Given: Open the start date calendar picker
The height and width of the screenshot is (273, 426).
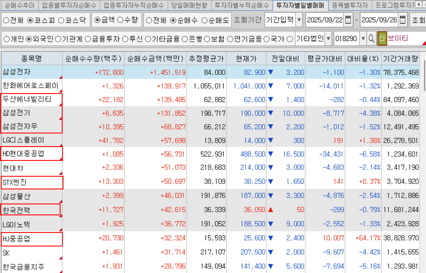Looking at the screenshot, I should 348,20.
